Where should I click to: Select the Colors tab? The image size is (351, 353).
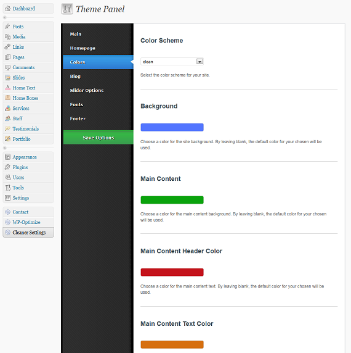click(x=99, y=62)
